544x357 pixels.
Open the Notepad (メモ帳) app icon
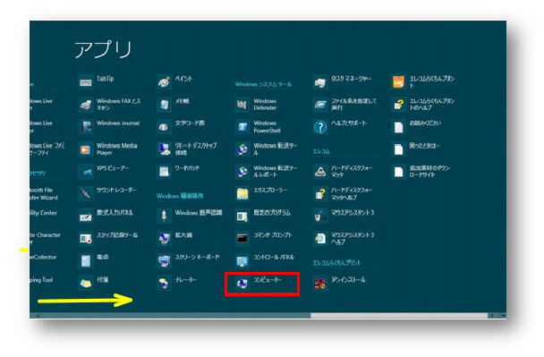point(164,105)
